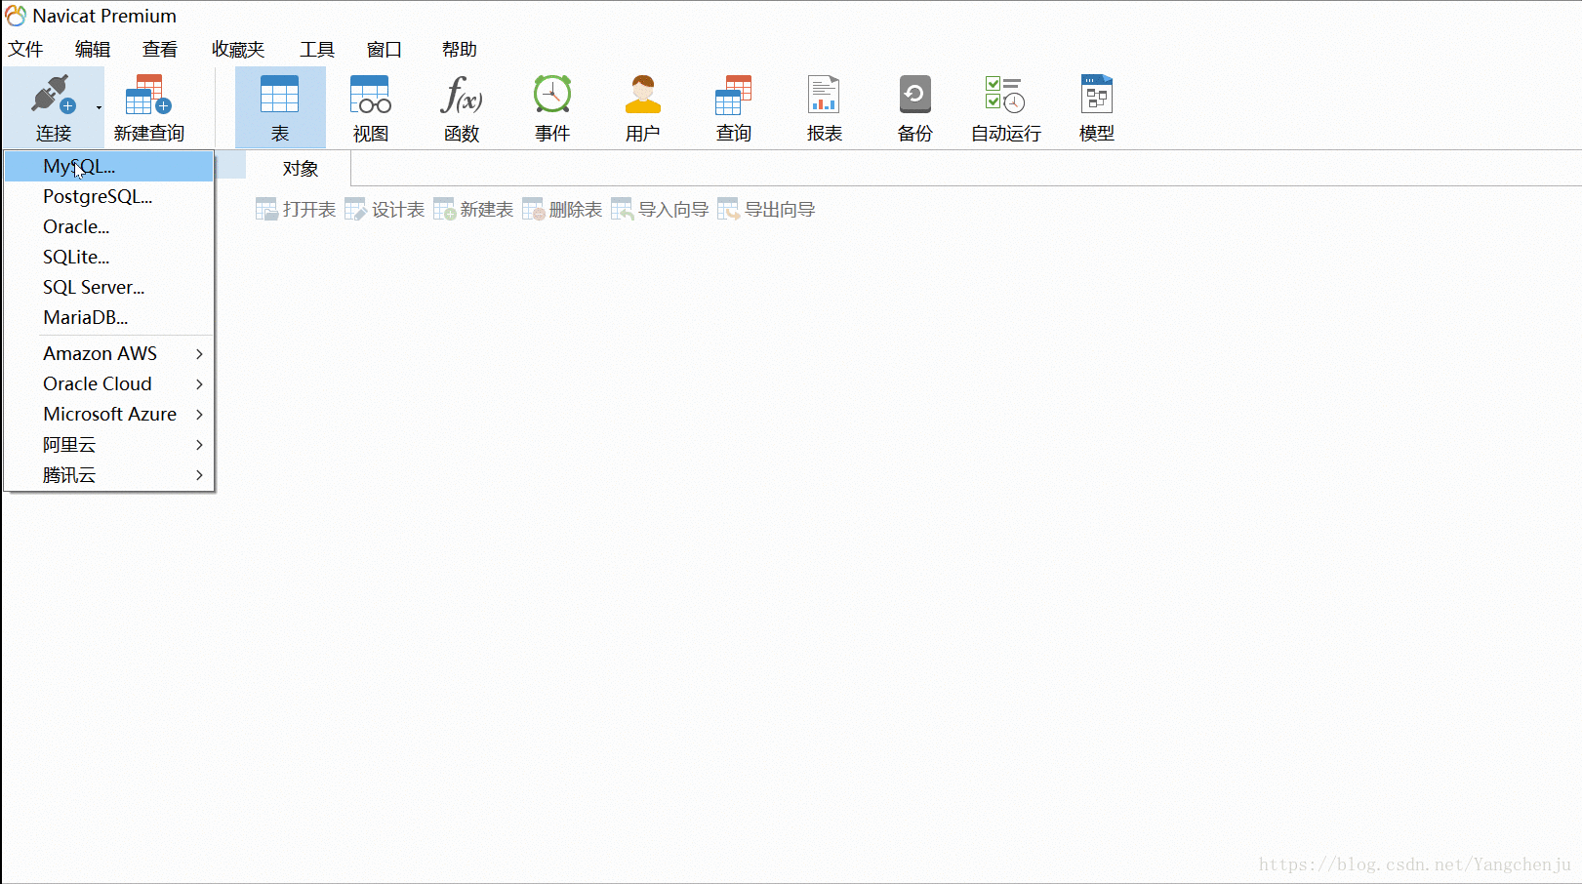Image resolution: width=1582 pixels, height=884 pixels.
Task: Open the 用户 (Users) management icon
Action: [642, 105]
